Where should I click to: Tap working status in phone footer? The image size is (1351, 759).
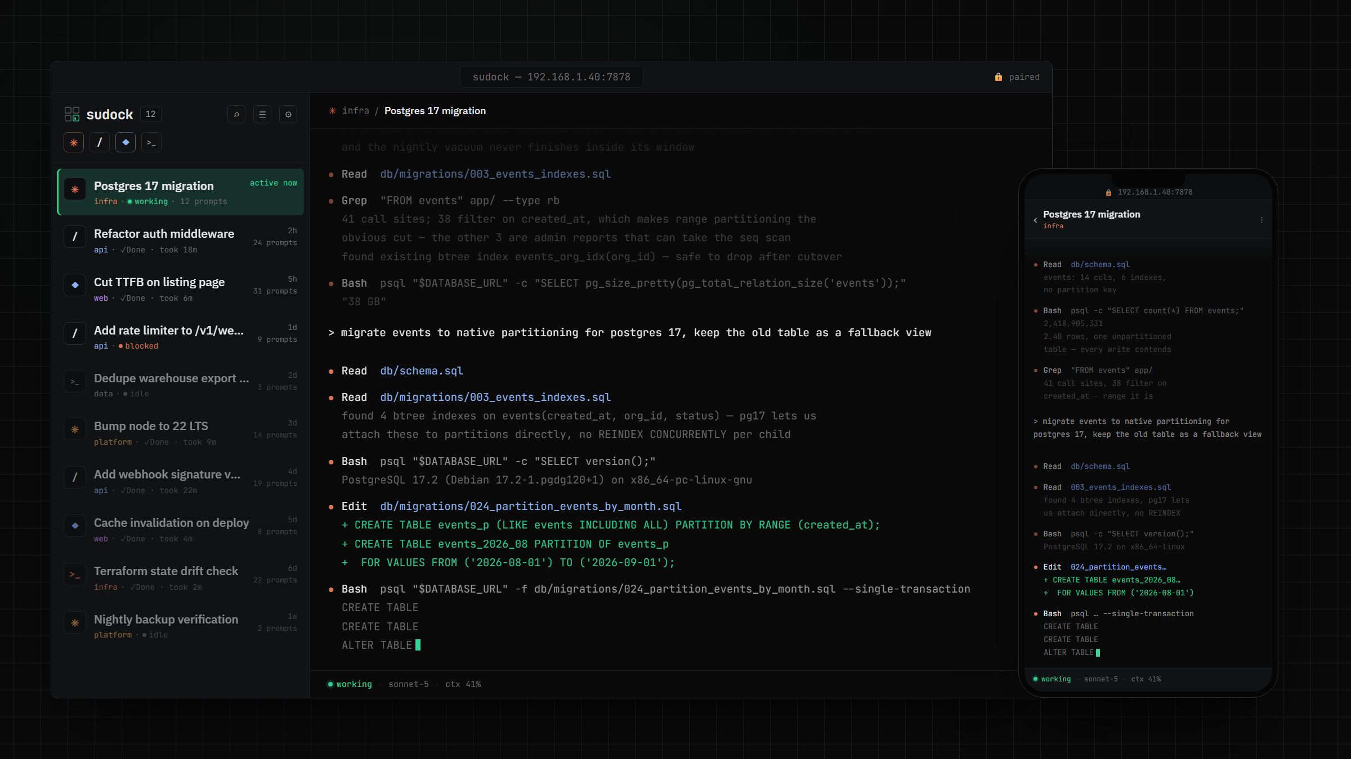tap(1052, 679)
